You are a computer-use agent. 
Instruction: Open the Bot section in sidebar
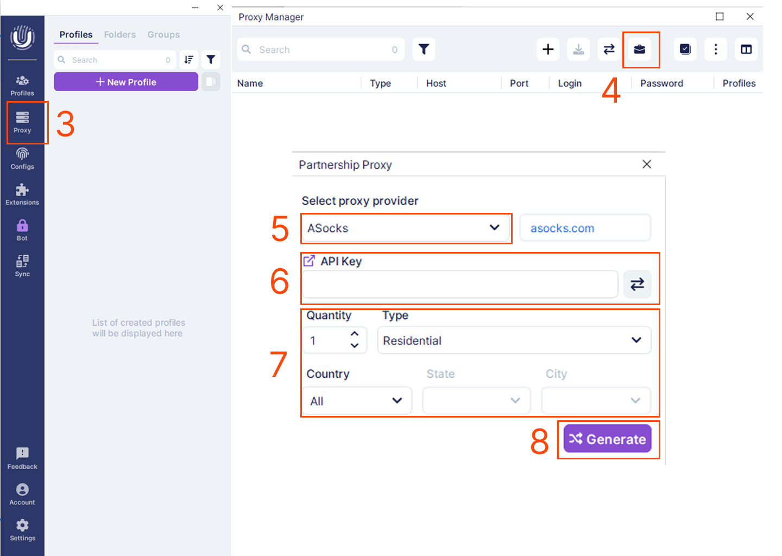22,230
